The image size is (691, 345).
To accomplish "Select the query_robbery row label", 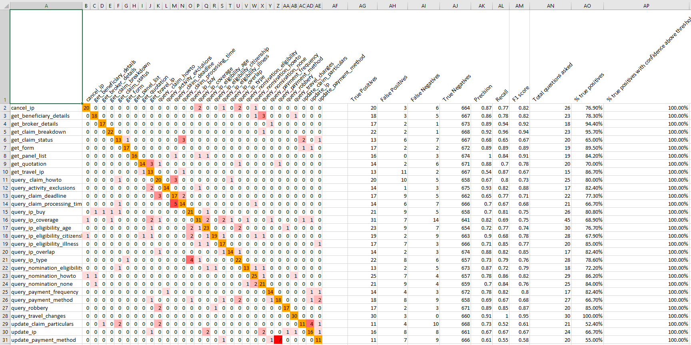I will 46,308.
